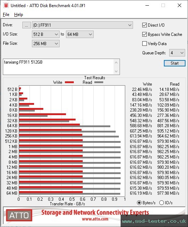The image size is (188, 227).
Task: Click the gray Read legend swatch
Action: click(99, 82)
